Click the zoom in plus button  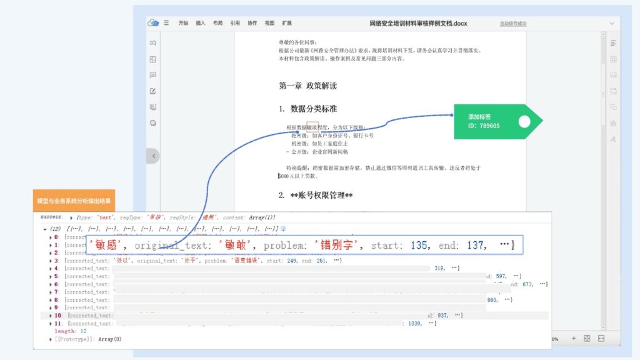tap(573, 338)
